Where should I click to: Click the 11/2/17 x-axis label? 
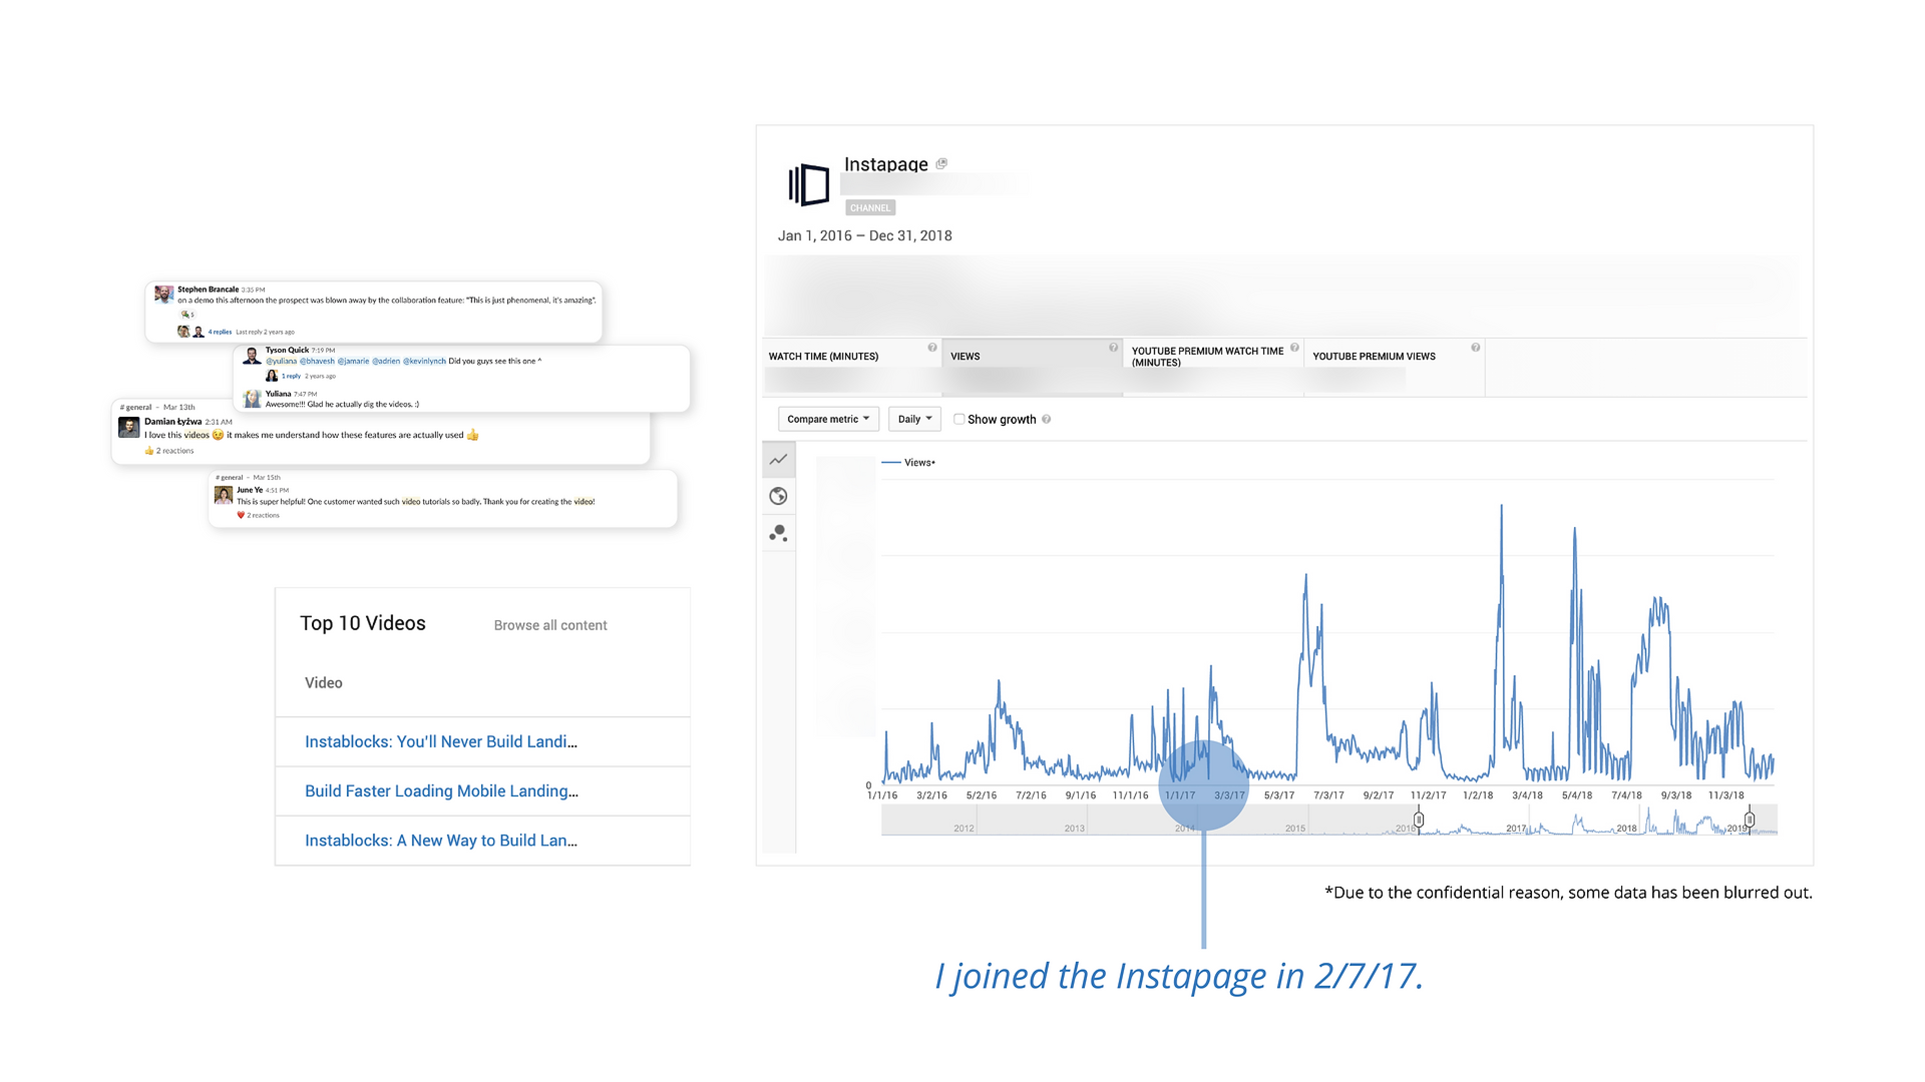[1427, 795]
